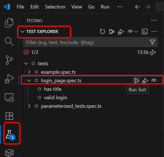Click Run All Tests in toolbar
Viewport: 164px width, 157px height.
click(112, 31)
